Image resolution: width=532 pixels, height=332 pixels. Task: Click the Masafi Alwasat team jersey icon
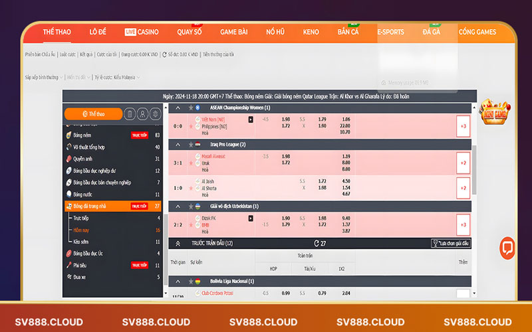point(198,156)
